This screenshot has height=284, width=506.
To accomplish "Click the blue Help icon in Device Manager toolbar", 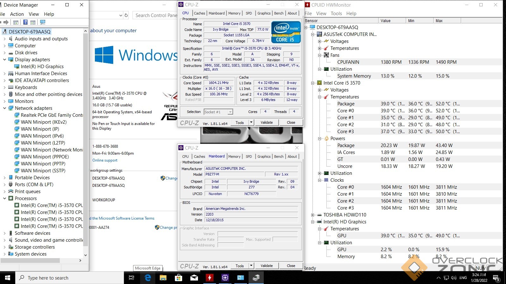I will [26, 22].
